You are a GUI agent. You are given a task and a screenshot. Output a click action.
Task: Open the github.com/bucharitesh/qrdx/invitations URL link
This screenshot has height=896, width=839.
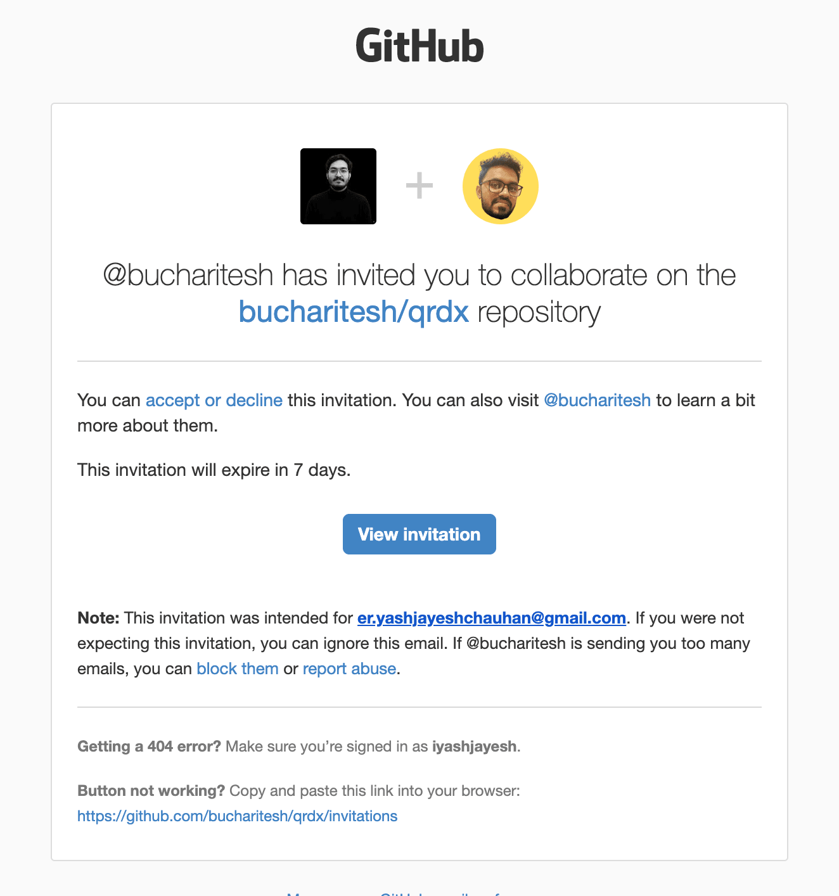point(237,816)
